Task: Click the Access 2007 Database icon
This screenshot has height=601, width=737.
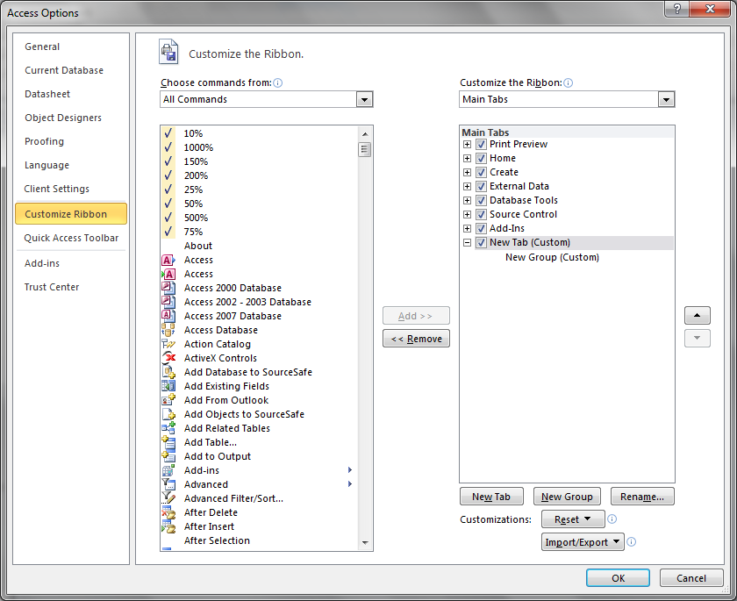Action: tap(168, 316)
